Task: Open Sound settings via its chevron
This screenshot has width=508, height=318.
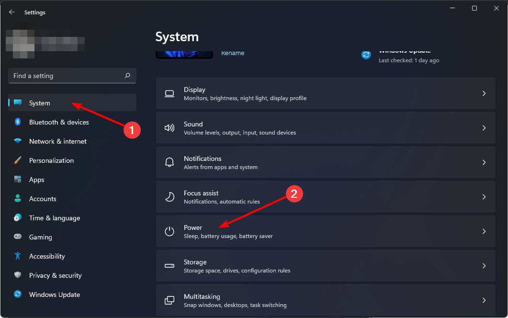Action: pyautogui.click(x=484, y=128)
